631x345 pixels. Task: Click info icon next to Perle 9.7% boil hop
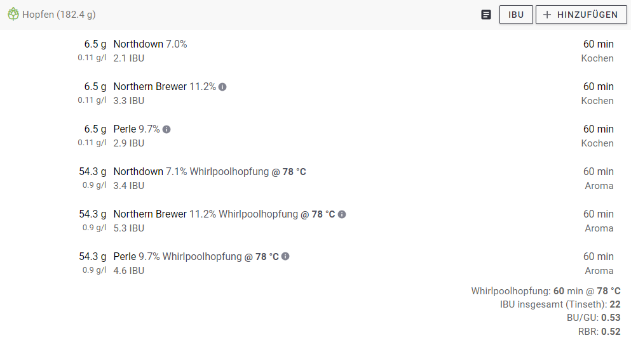pyautogui.click(x=166, y=129)
